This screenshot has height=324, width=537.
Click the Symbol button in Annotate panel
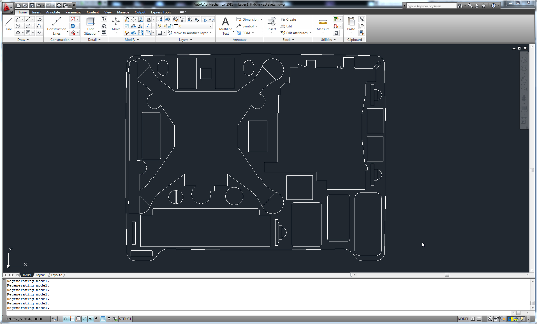tap(247, 26)
